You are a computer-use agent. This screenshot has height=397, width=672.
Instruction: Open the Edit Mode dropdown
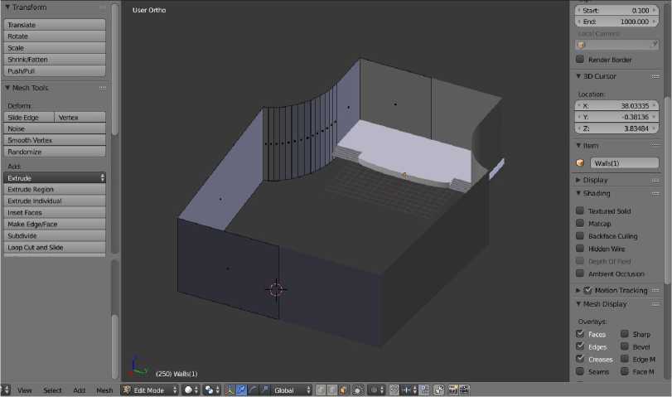150,390
